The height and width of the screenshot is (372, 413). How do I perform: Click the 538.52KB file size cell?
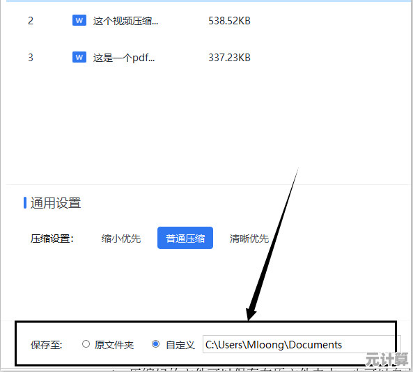click(229, 21)
